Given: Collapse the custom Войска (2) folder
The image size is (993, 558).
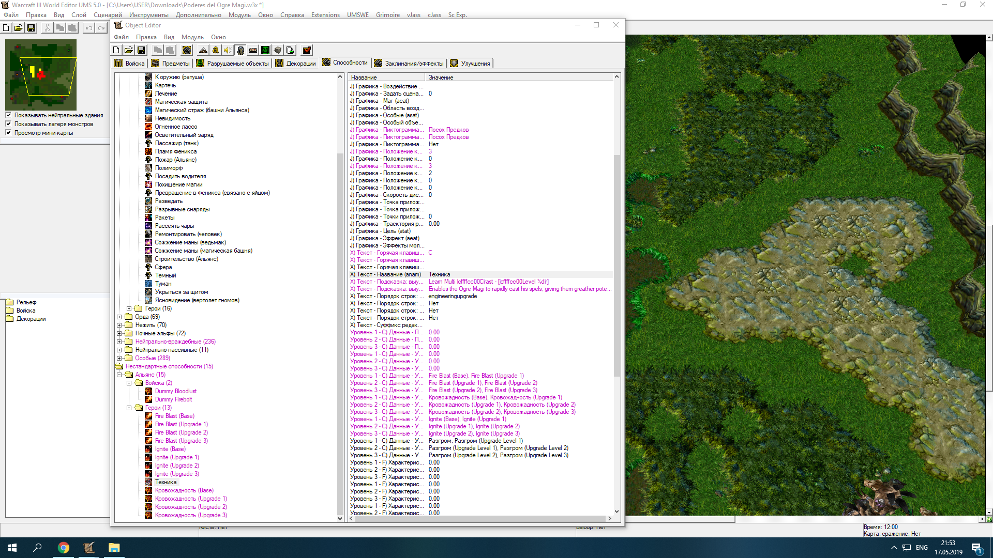Looking at the screenshot, I should coord(129,383).
